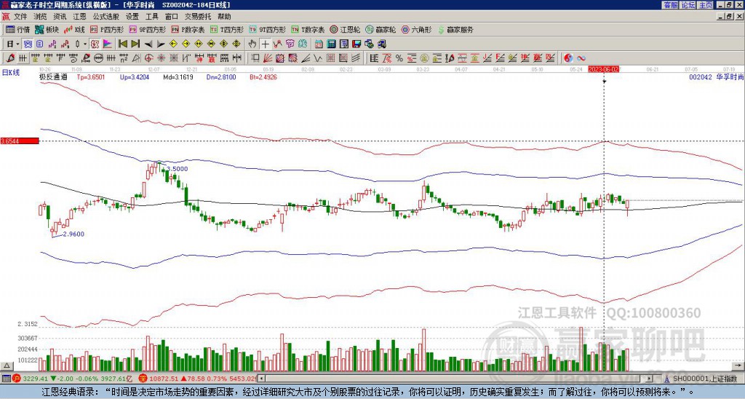Click the 极反通道 indicator name

pyautogui.click(x=53, y=76)
